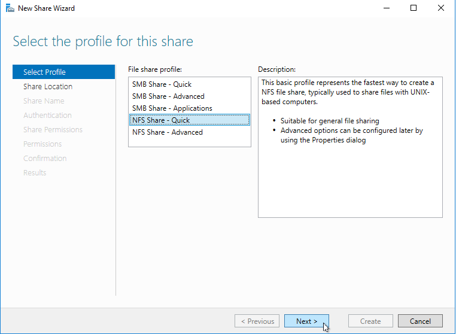Click the 'File share profile:' label
The height and width of the screenshot is (334, 456).
[x=155, y=69]
